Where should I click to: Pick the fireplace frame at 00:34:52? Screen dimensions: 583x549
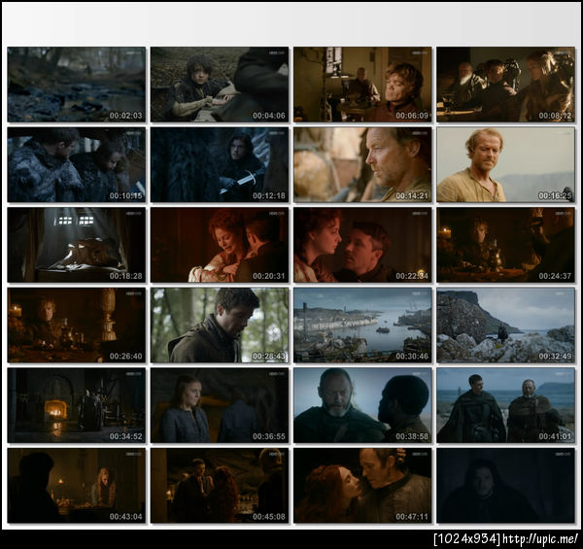click(x=76, y=405)
